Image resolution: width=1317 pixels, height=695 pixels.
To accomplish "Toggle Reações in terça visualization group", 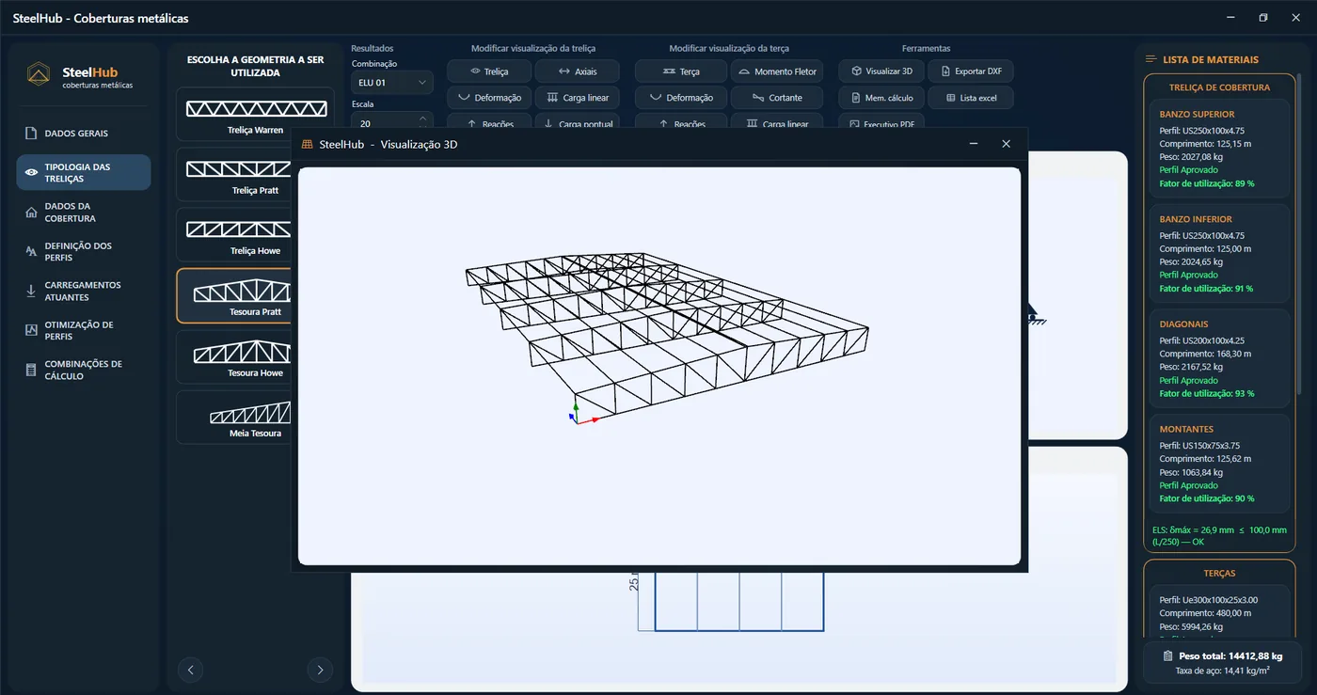I will [680, 122].
